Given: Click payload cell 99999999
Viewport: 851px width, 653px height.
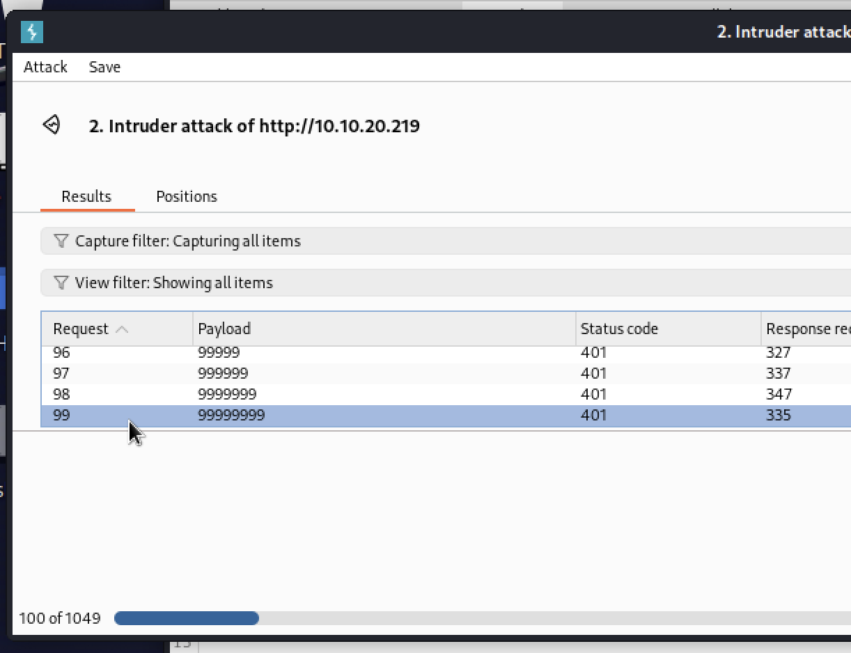Looking at the screenshot, I should point(231,415).
